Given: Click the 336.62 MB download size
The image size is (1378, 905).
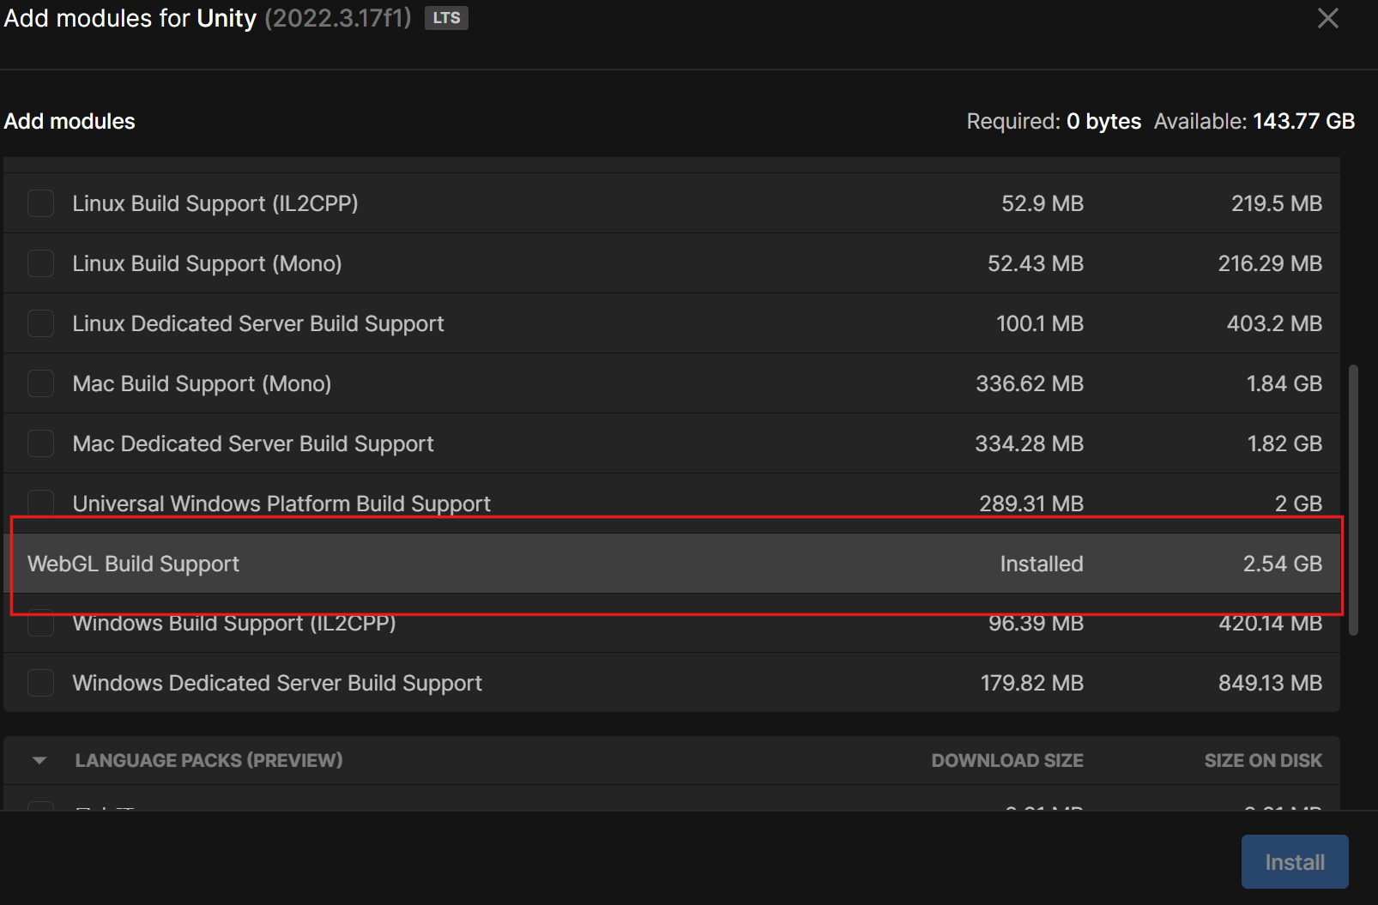Looking at the screenshot, I should click(x=1030, y=383).
